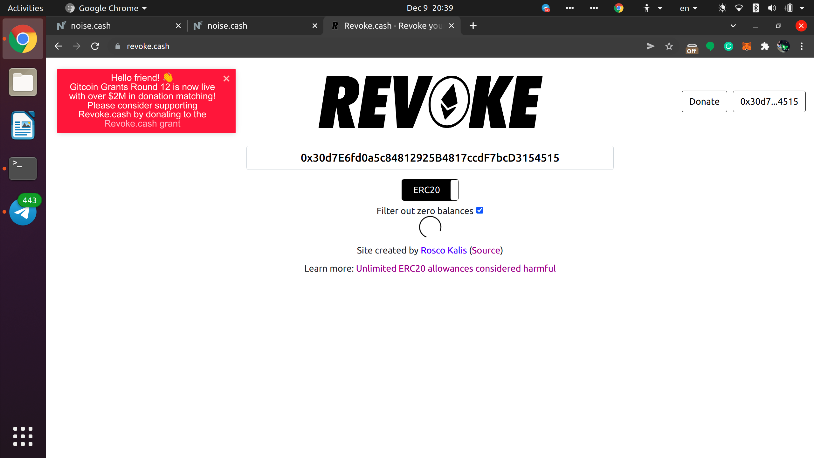Read Unlimited ERC20 allowances considered harmful

456,268
